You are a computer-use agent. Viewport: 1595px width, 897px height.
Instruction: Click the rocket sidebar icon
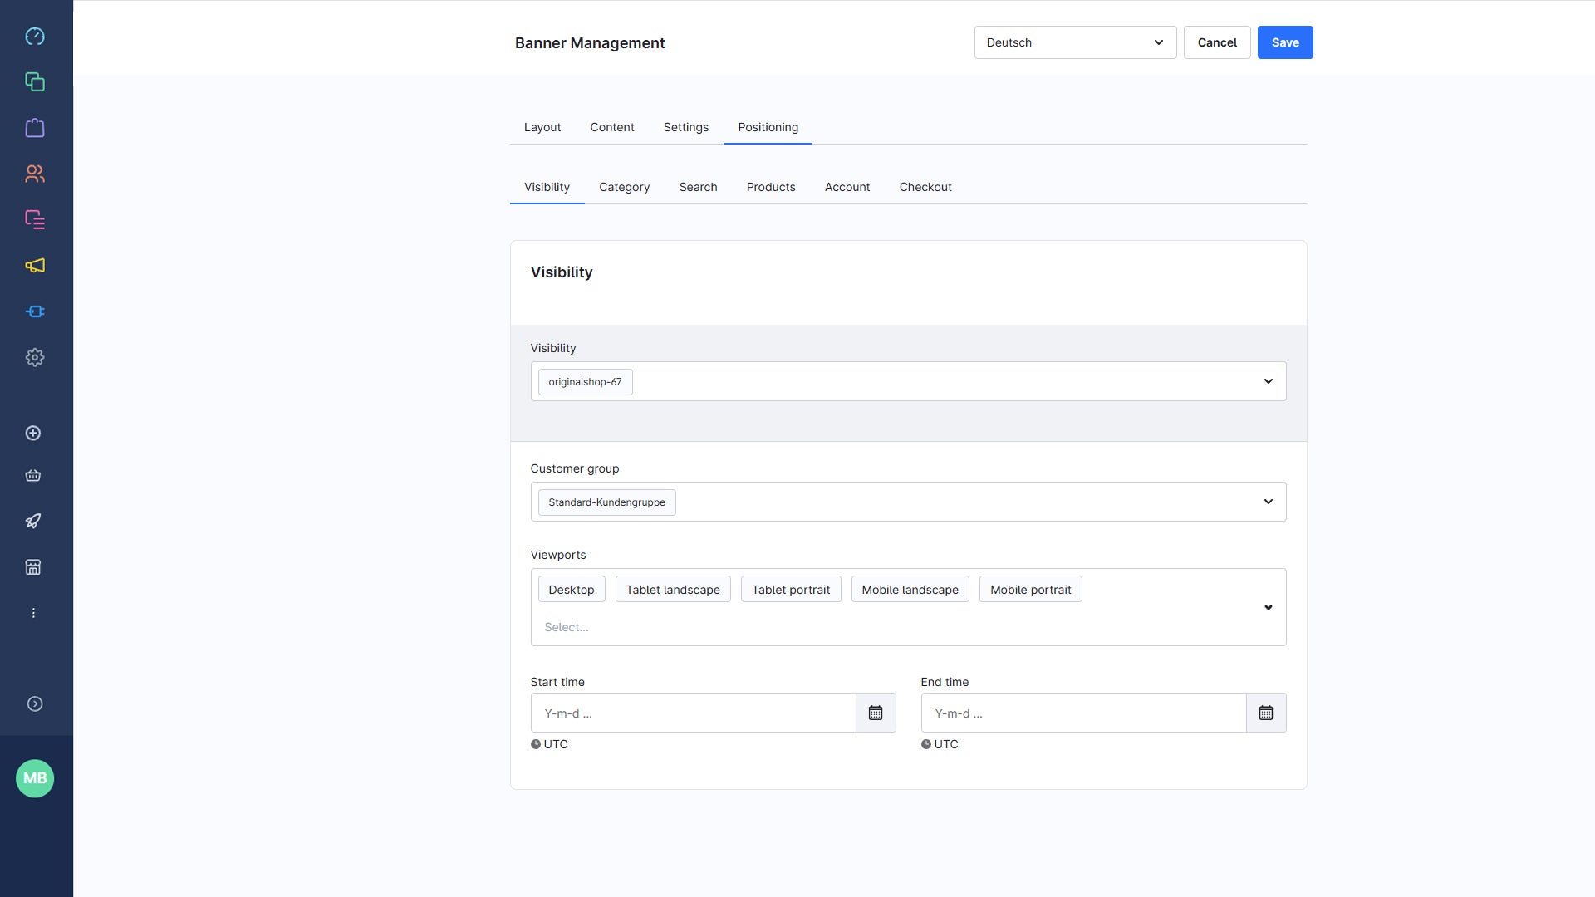click(33, 521)
